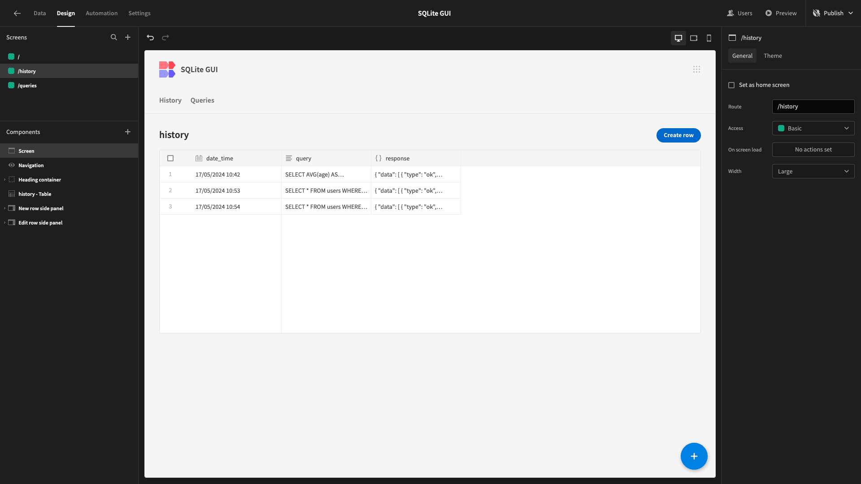This screenshot has width=861, height=484.
Task: Open the app grid menu icon
Action: 696,69
